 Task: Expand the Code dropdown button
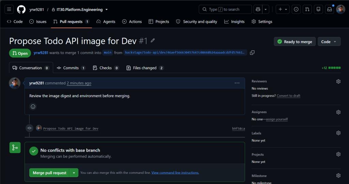click(x=329, y=41)
